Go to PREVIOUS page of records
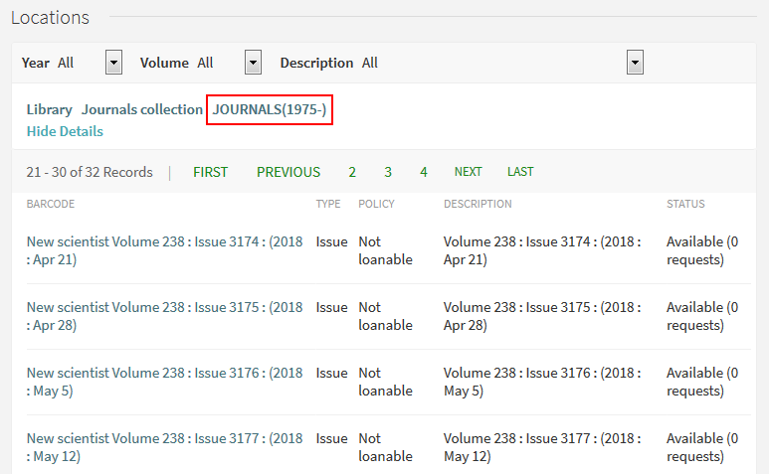The image size is (769, 474). 288,172
